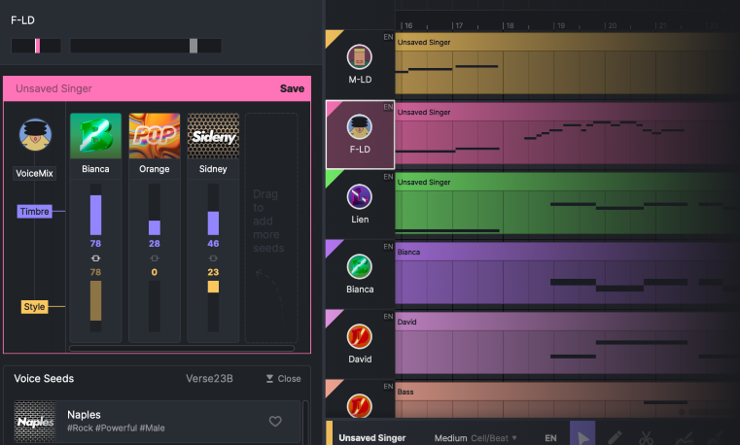740x445 pixels.
Task: Favorite the Naples voice seed with heart
Action: (275, 421)
